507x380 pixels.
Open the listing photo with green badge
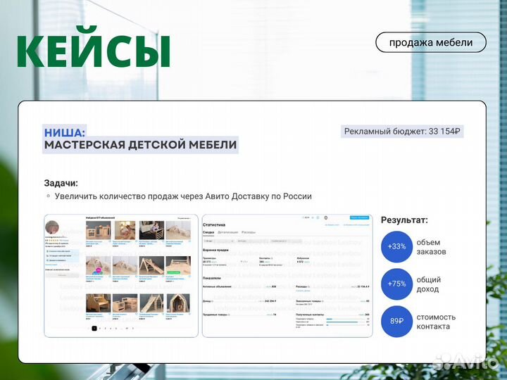(x=178, y=265)
